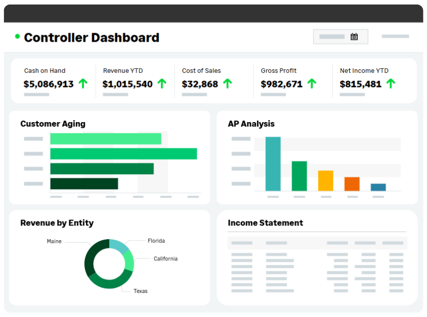427x317 pixels.
Task: Click the Maine label in Revenue by Entity
Action: click(x=54, y=241)
